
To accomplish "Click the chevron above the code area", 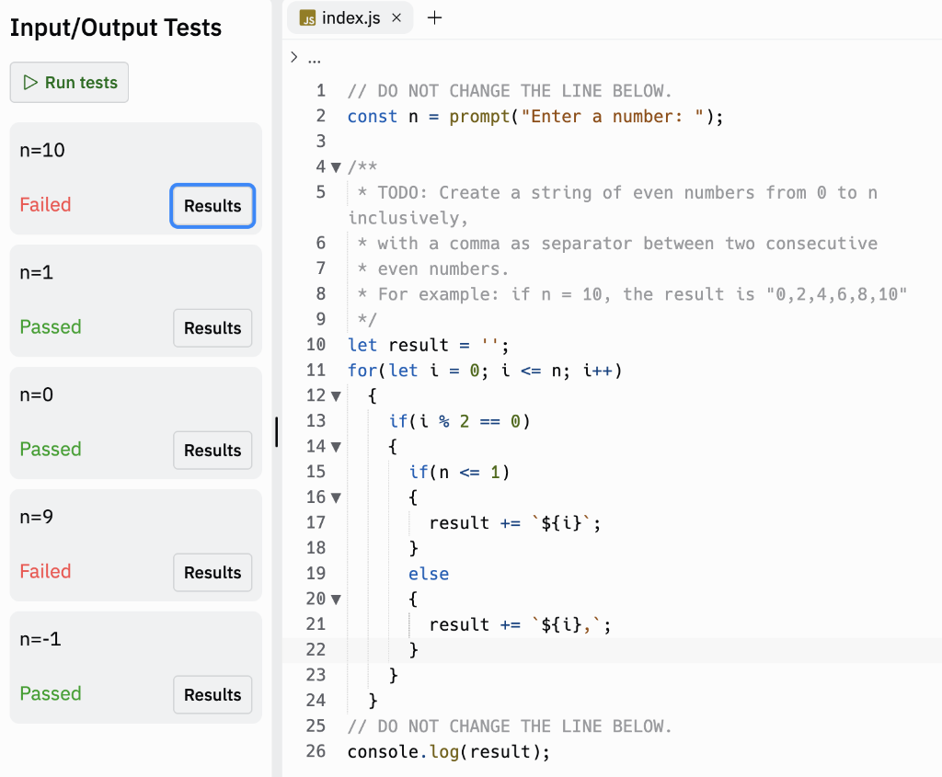I will [293, 55].
